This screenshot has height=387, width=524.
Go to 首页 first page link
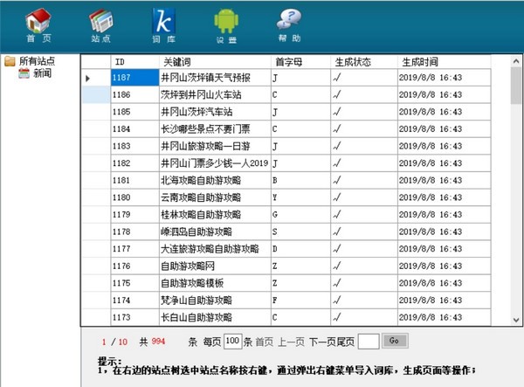[264, 341]
